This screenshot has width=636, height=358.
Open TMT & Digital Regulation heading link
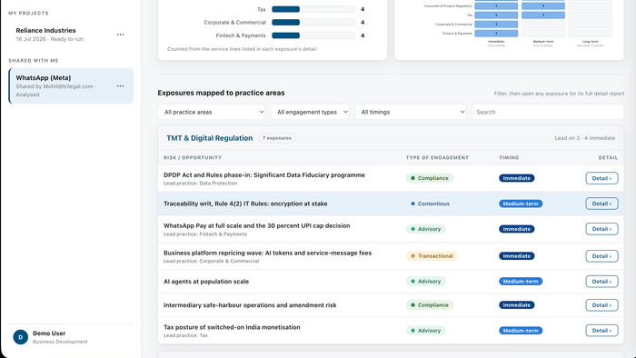click(x=209, y=138)
